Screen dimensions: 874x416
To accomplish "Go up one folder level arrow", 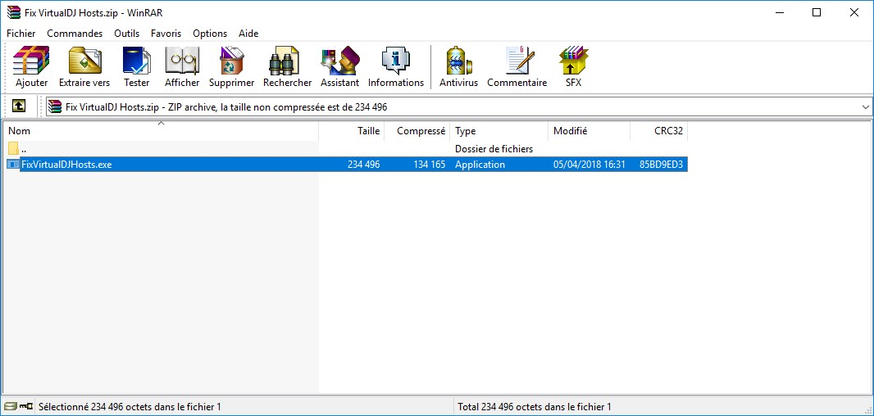I will 19,106.
